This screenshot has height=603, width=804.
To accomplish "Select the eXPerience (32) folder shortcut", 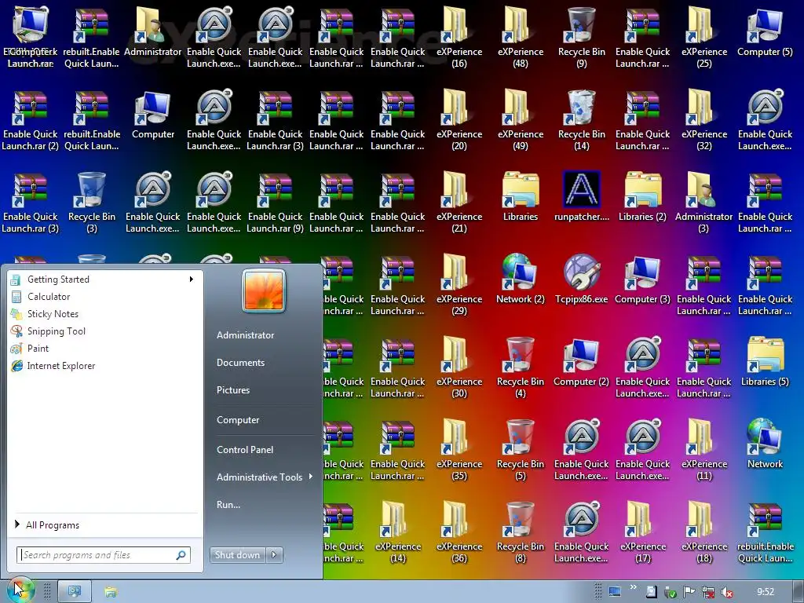I will [704, 120].
